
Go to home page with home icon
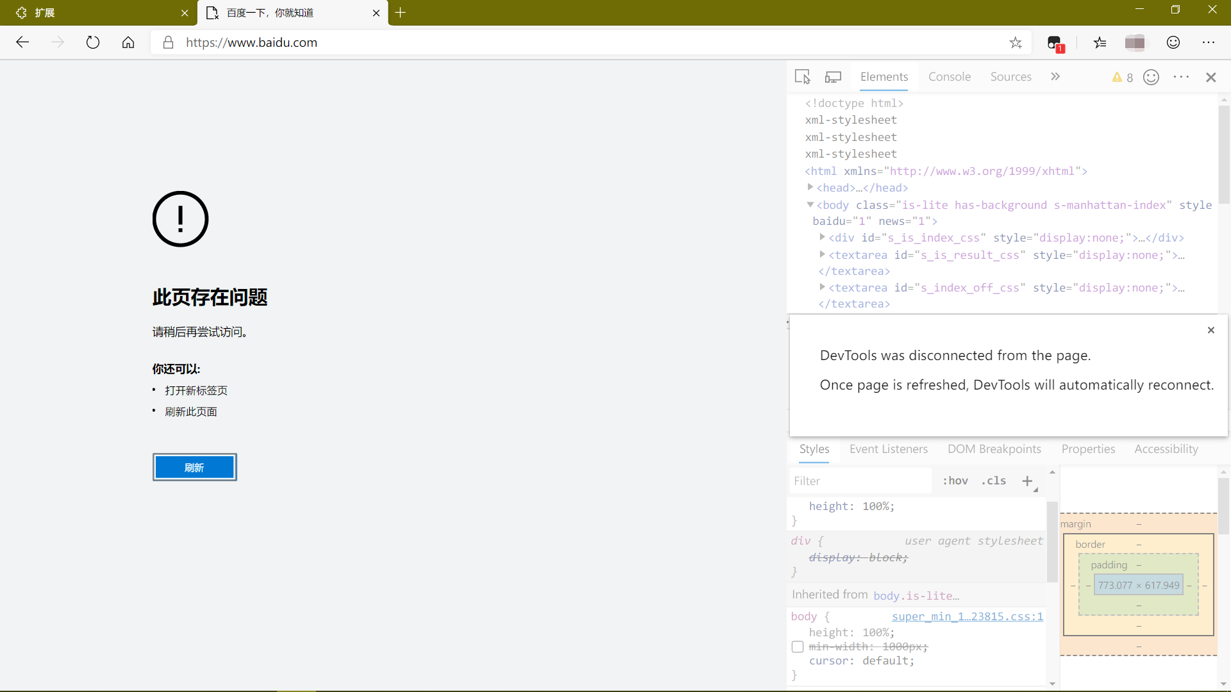128,42
